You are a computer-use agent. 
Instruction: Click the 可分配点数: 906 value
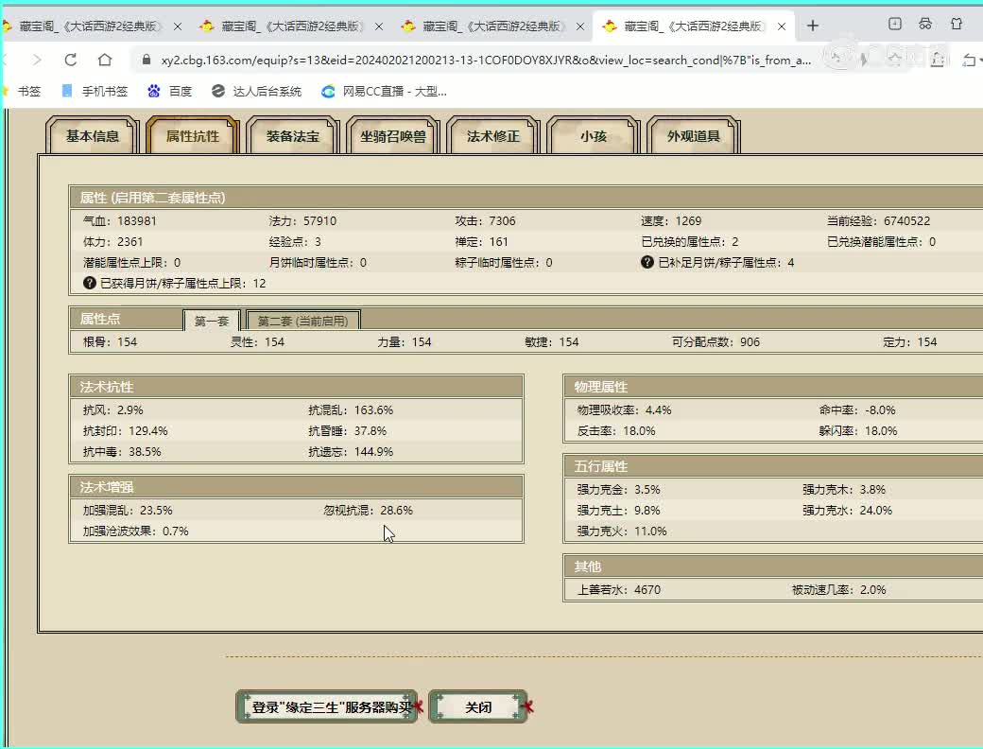pyautogui.click(x=716, y=342)
